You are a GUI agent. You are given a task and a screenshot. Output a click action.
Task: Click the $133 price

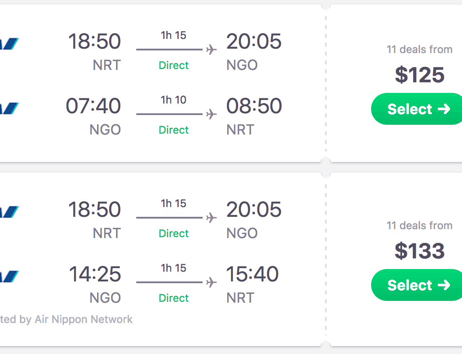click(x=419, y=251)
